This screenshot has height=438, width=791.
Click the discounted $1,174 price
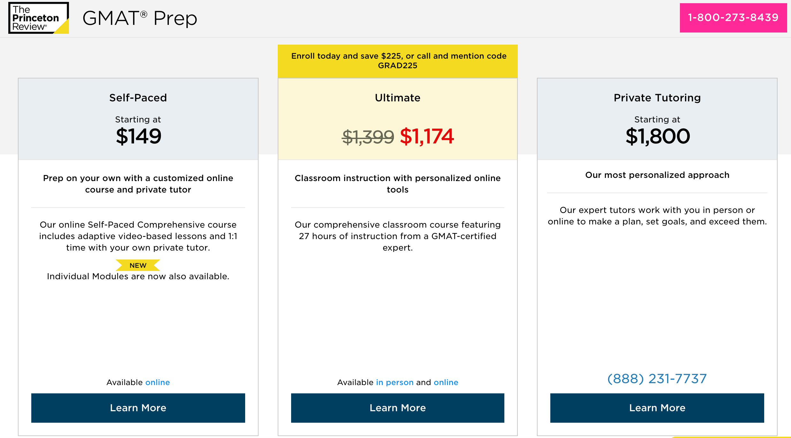pos(427,136)
